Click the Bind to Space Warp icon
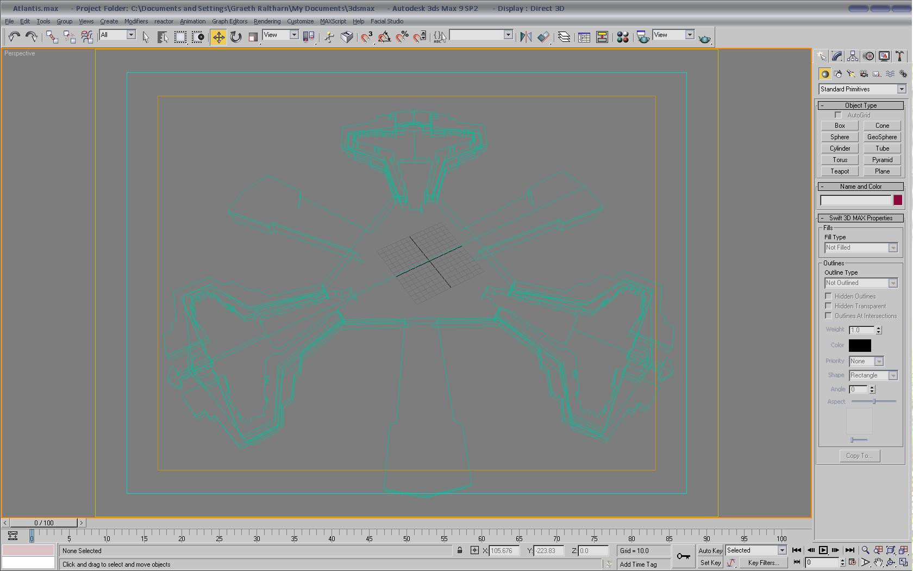Viewport: 913px width, 571px height. [87, 37]
